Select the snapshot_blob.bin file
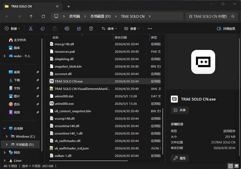The image size is (241, 169). click(105, 66)
